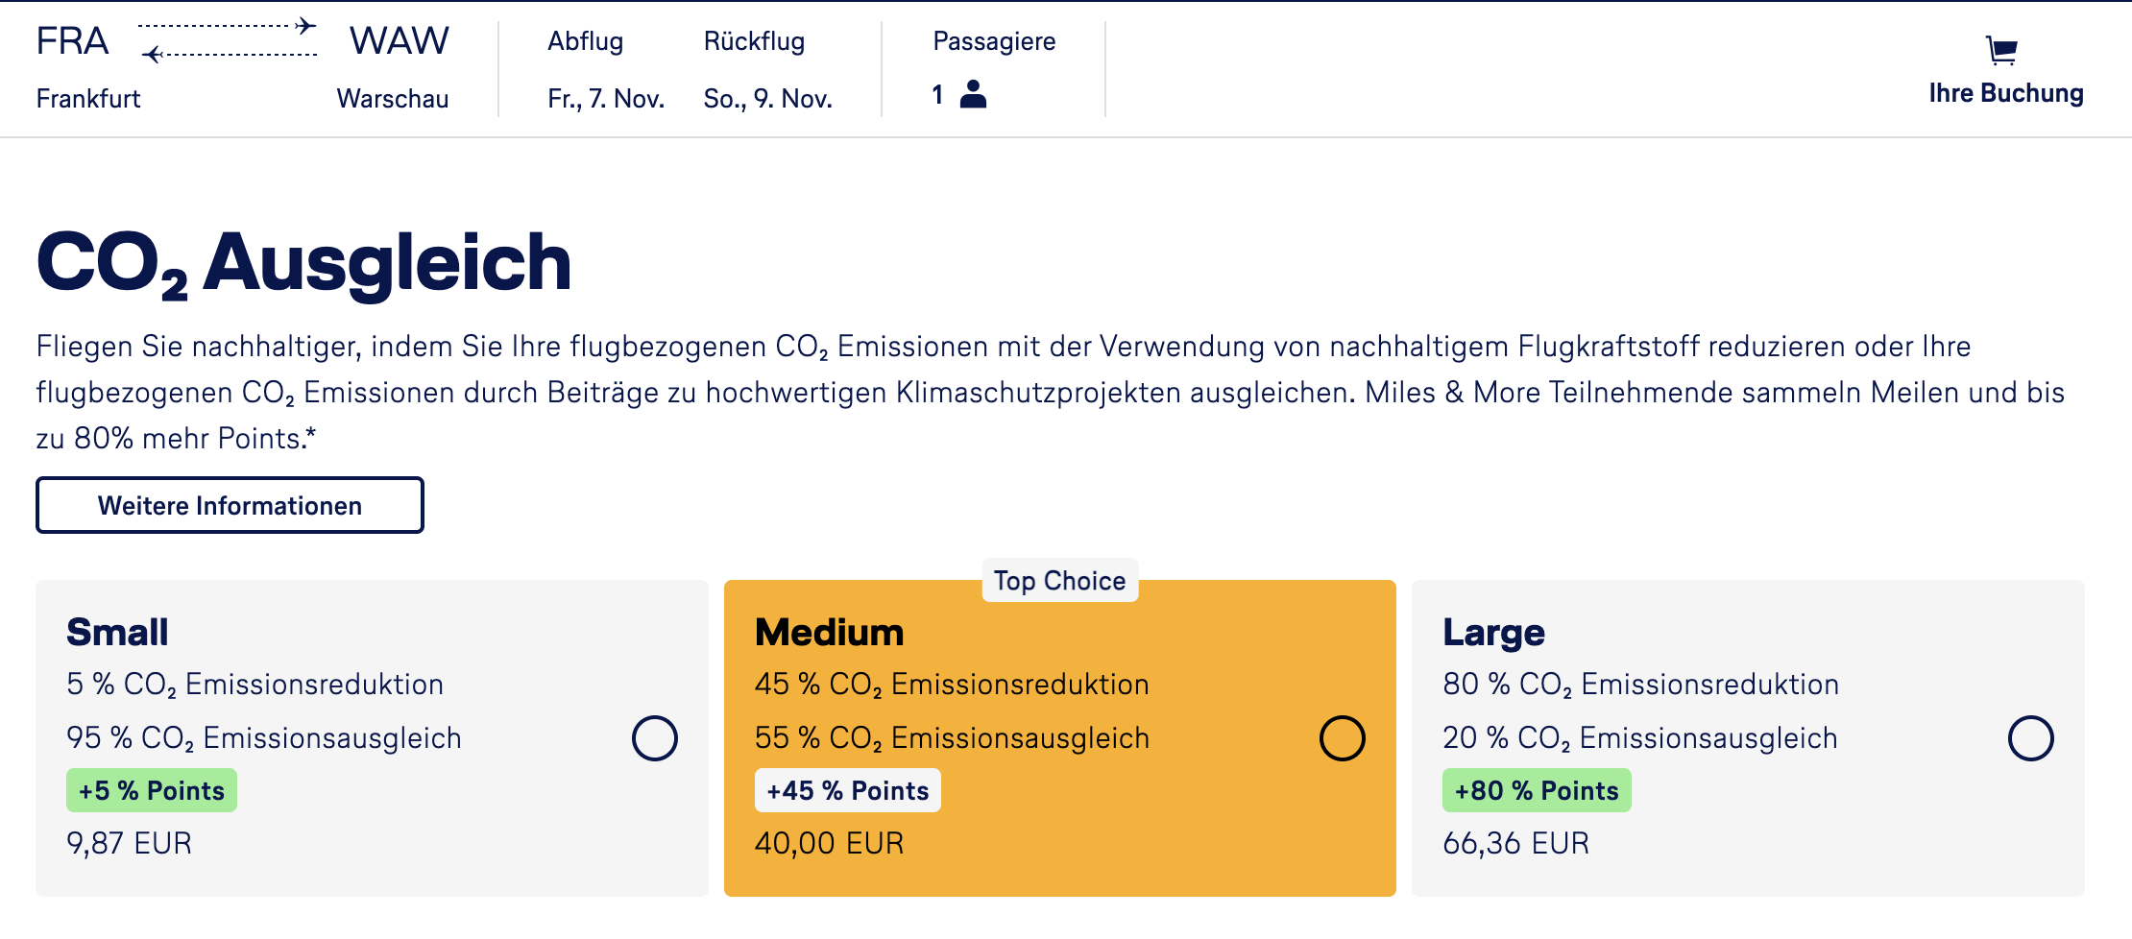Click the passenger person icon
The height and width of the screenshot is (939, 2132).
(x=974, y=95)
